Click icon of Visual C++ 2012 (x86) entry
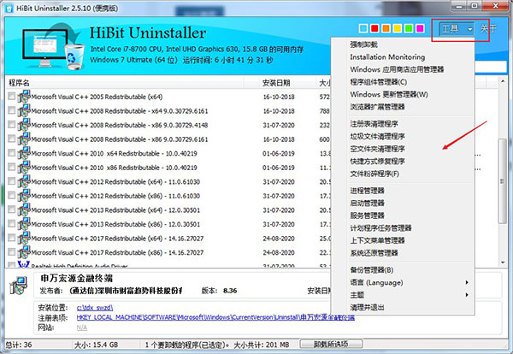 tap(24, 195)
